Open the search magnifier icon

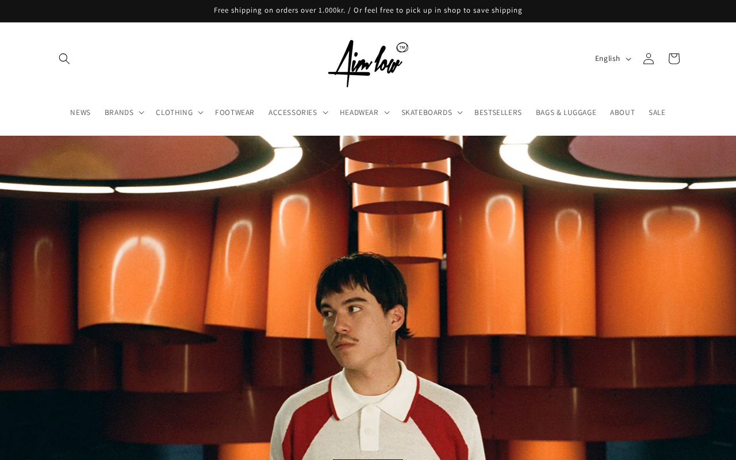point(64,59)
